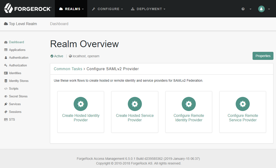Viewport: 276px width, 168px height.
Task: Click the help question mark icon
Action: (x=243, y=9)
